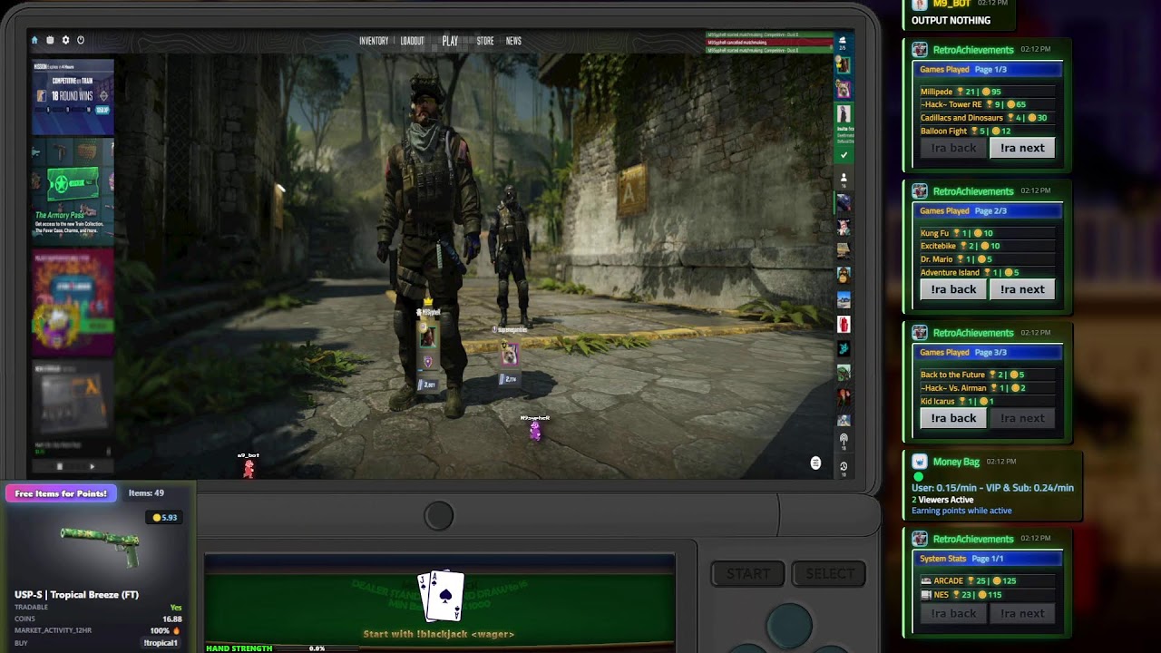The width and height of the screenshot is (1161, 653).
Task: Accept invite with green checkmark
Action: (x=844, y=155)
